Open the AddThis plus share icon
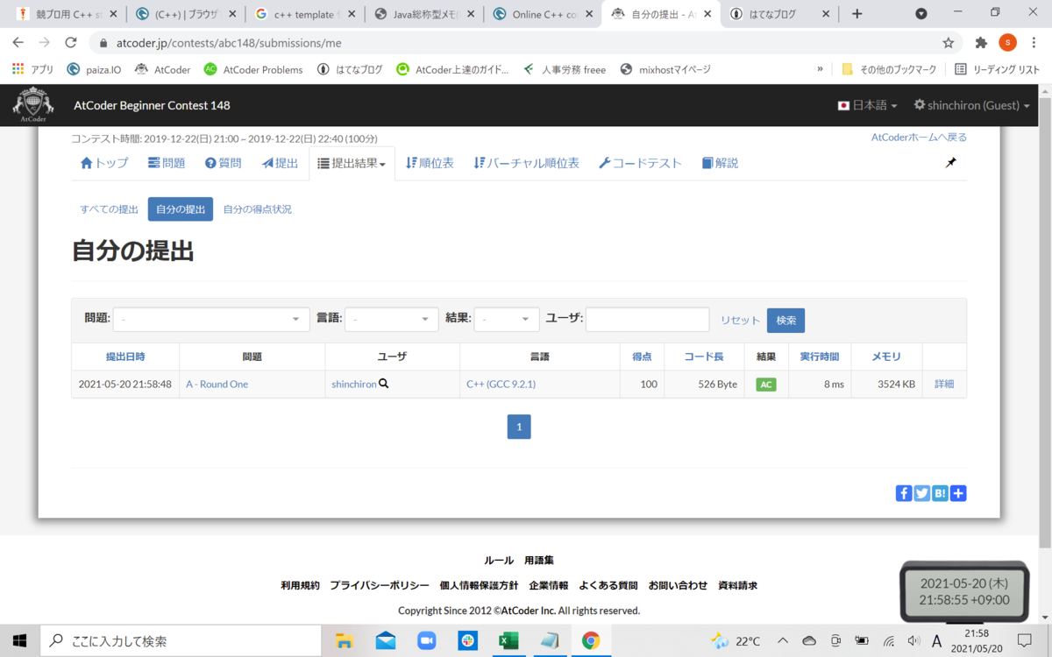The height and width of the screenshot is (657, 1052). click(x=958, y=493)
